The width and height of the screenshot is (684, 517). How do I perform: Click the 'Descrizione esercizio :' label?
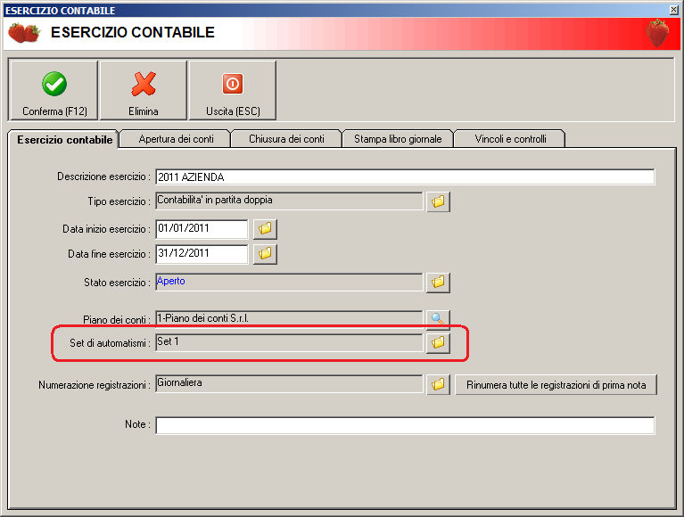(x=103, y=176)
